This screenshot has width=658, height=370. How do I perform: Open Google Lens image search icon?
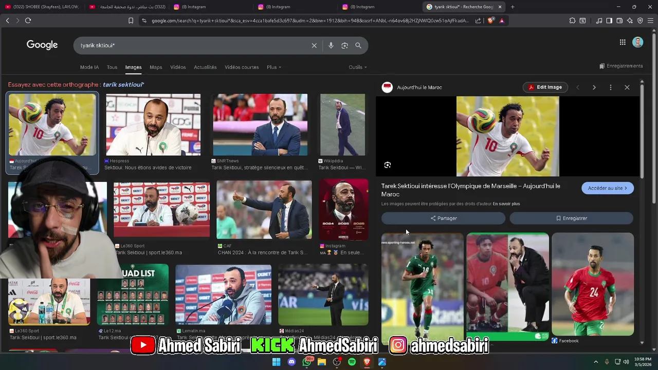(344, 45)
